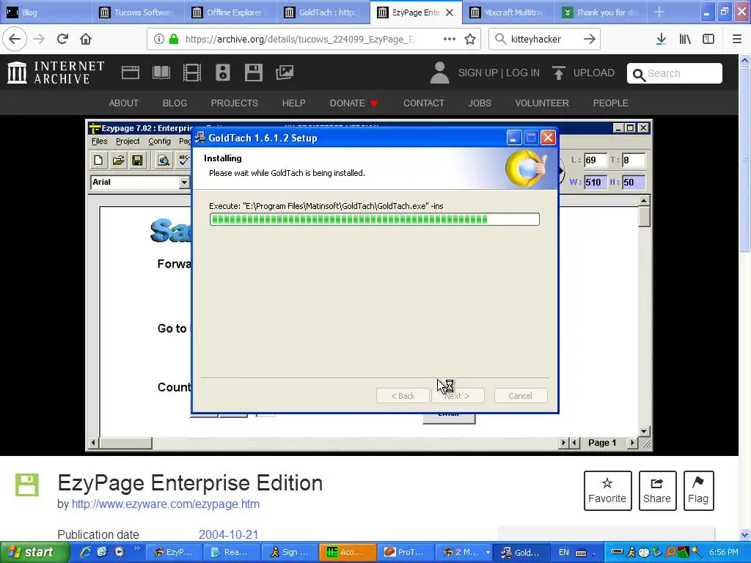Click Cancel in the GoldTach Setup dialog

521,396
